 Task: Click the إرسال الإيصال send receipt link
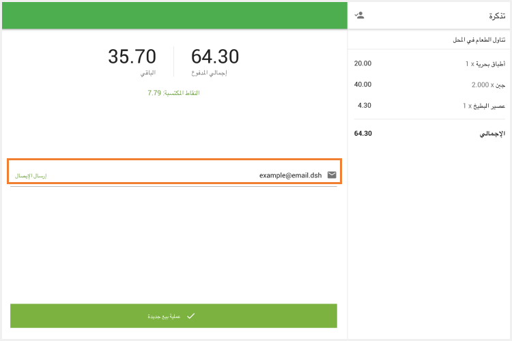tap(31, 176)
